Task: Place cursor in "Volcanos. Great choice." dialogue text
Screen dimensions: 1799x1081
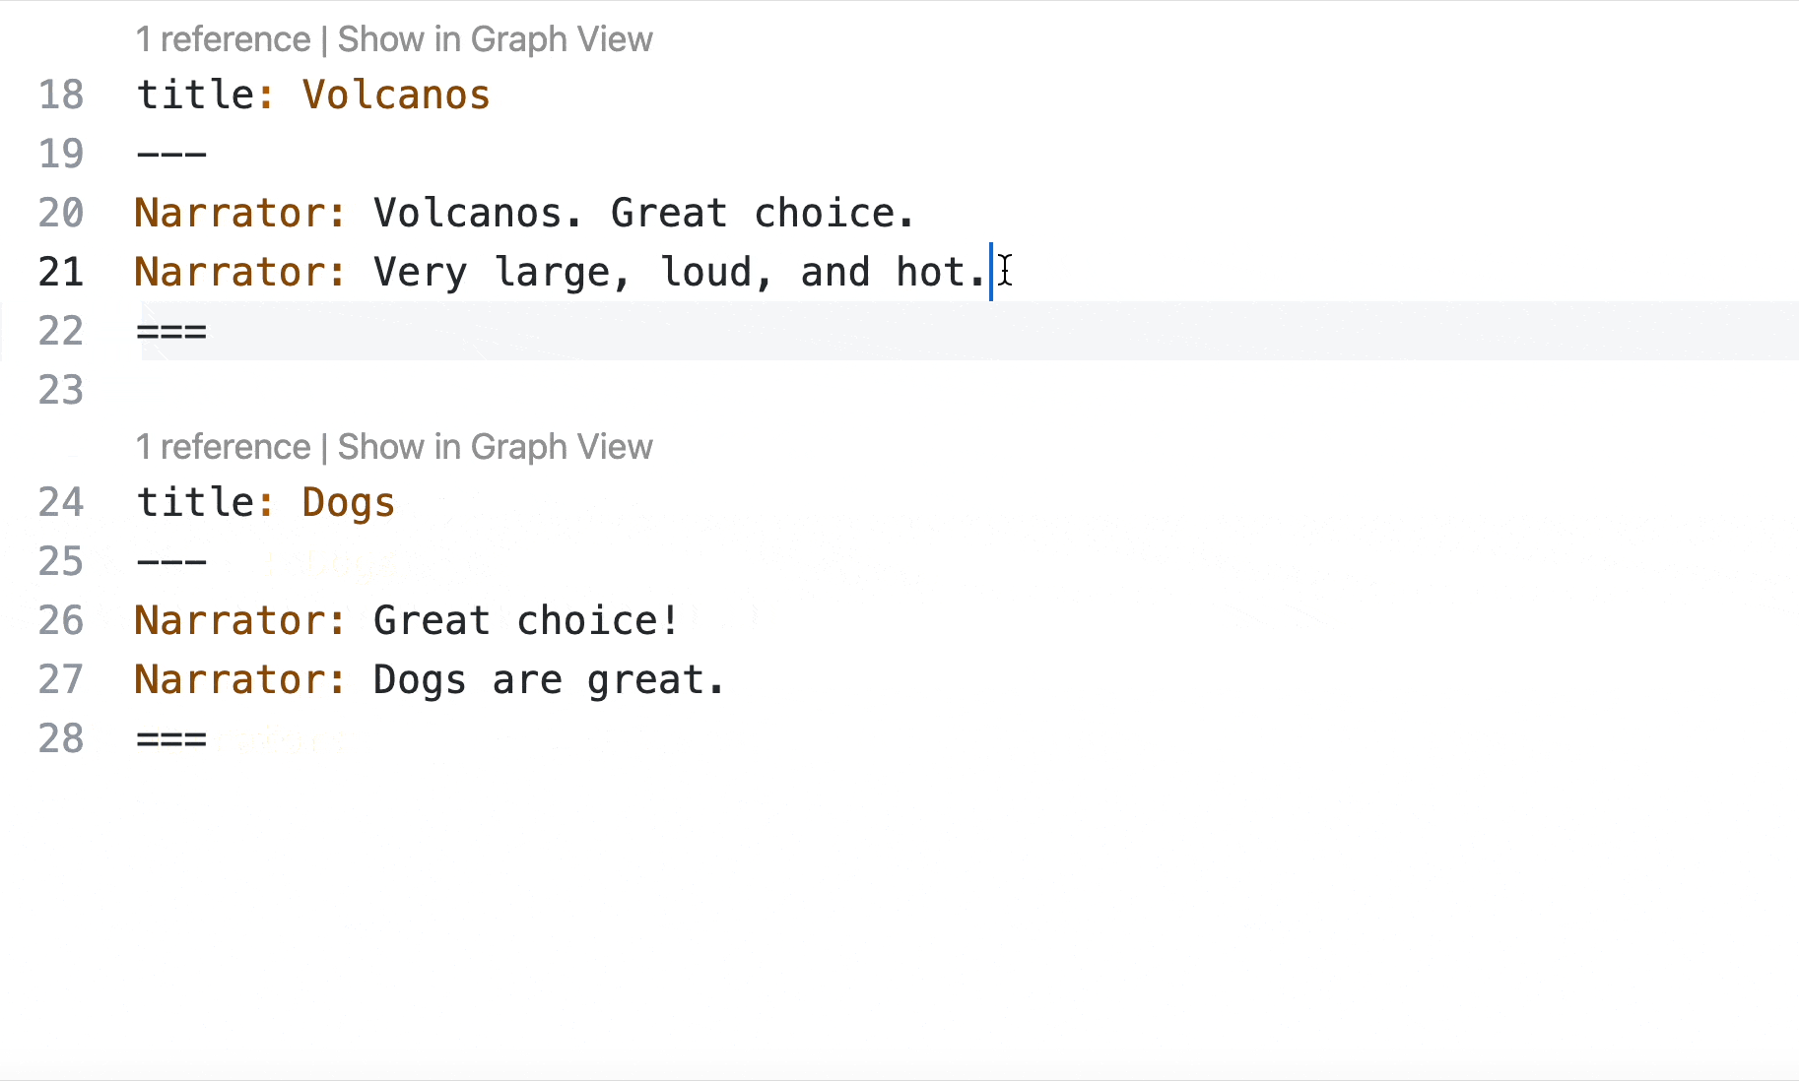Action: coord(644,214)
